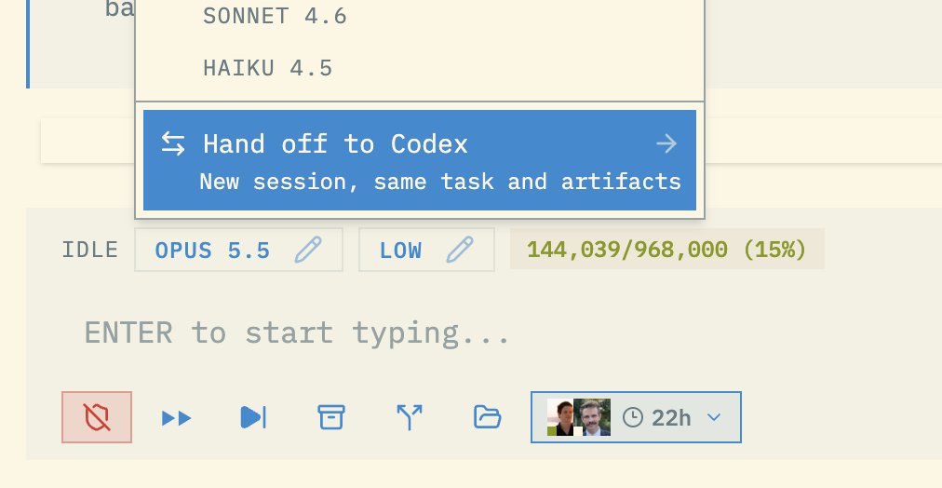Click the clock icon beside 22h
The width and height of the screenshot is (942, 488).
click(x=633, y=417)
